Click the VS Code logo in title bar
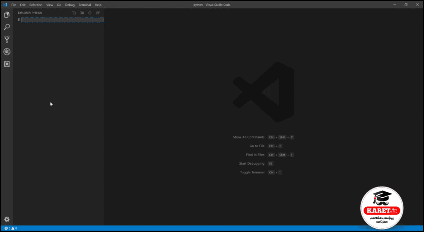424x232 pixels. [5, 5]
